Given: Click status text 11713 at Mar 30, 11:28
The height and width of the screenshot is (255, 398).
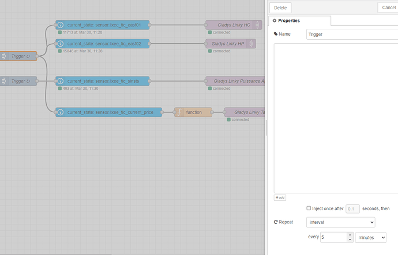Looking at the screenshot, I should pos(82,32).
